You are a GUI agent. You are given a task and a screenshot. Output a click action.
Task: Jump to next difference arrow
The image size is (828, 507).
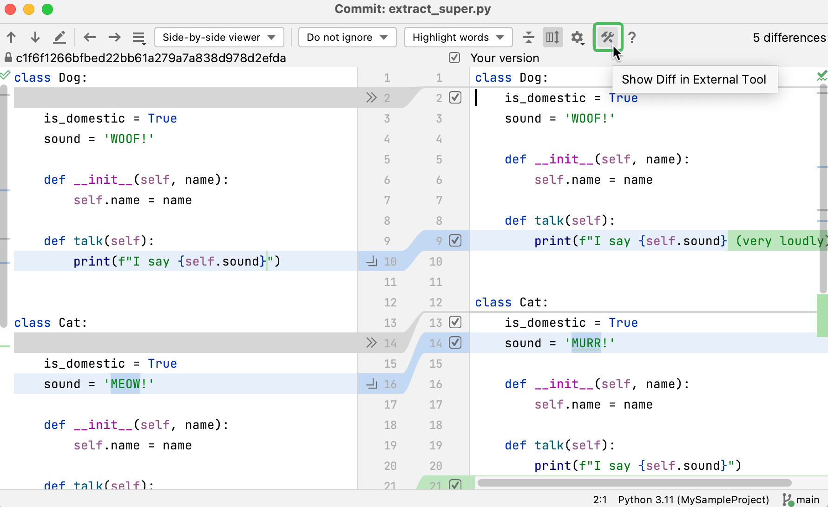point(35,37)
